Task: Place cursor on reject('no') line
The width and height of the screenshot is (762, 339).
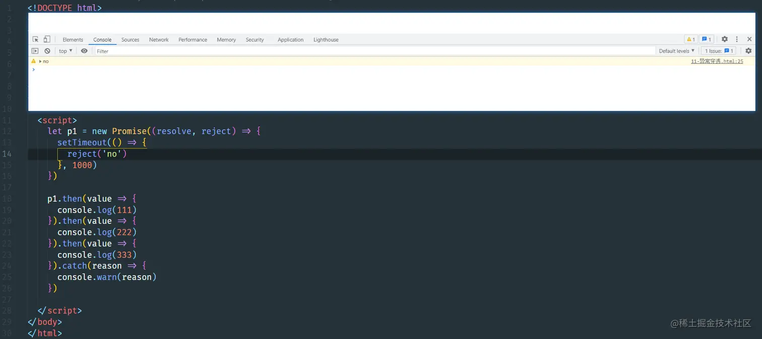Action: click(97, 154)
